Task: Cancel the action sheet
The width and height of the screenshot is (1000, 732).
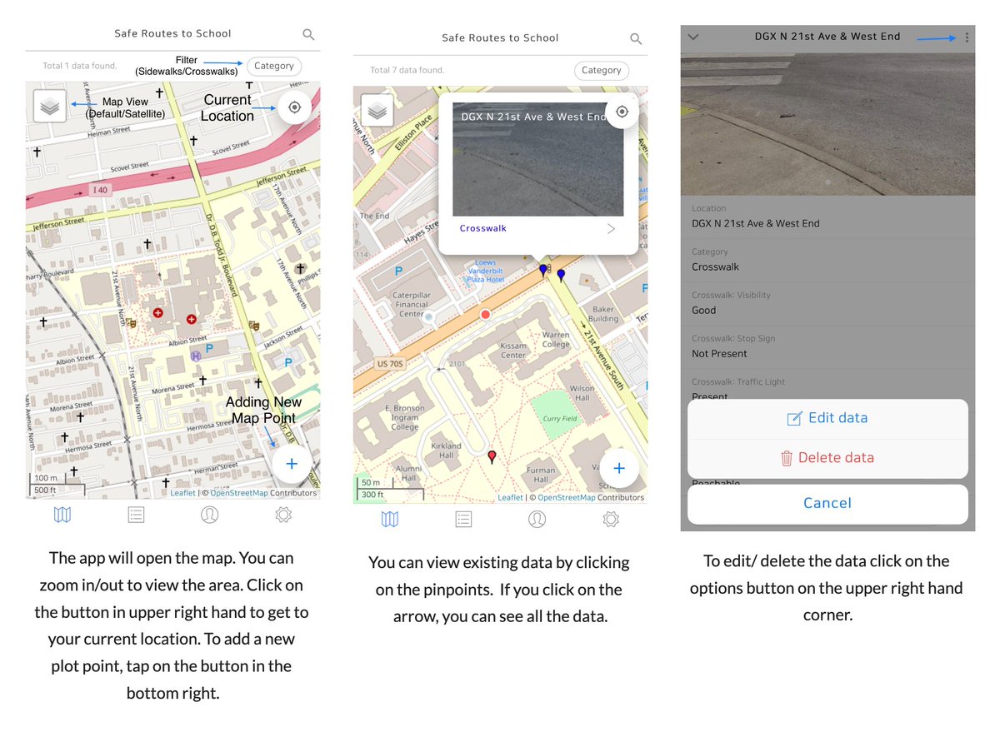Action: (x=827, y=504)
